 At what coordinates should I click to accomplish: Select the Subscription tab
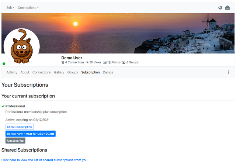[x=90, y=72]
